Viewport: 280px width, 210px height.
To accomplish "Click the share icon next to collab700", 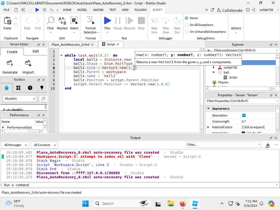I will coord(253,10).
